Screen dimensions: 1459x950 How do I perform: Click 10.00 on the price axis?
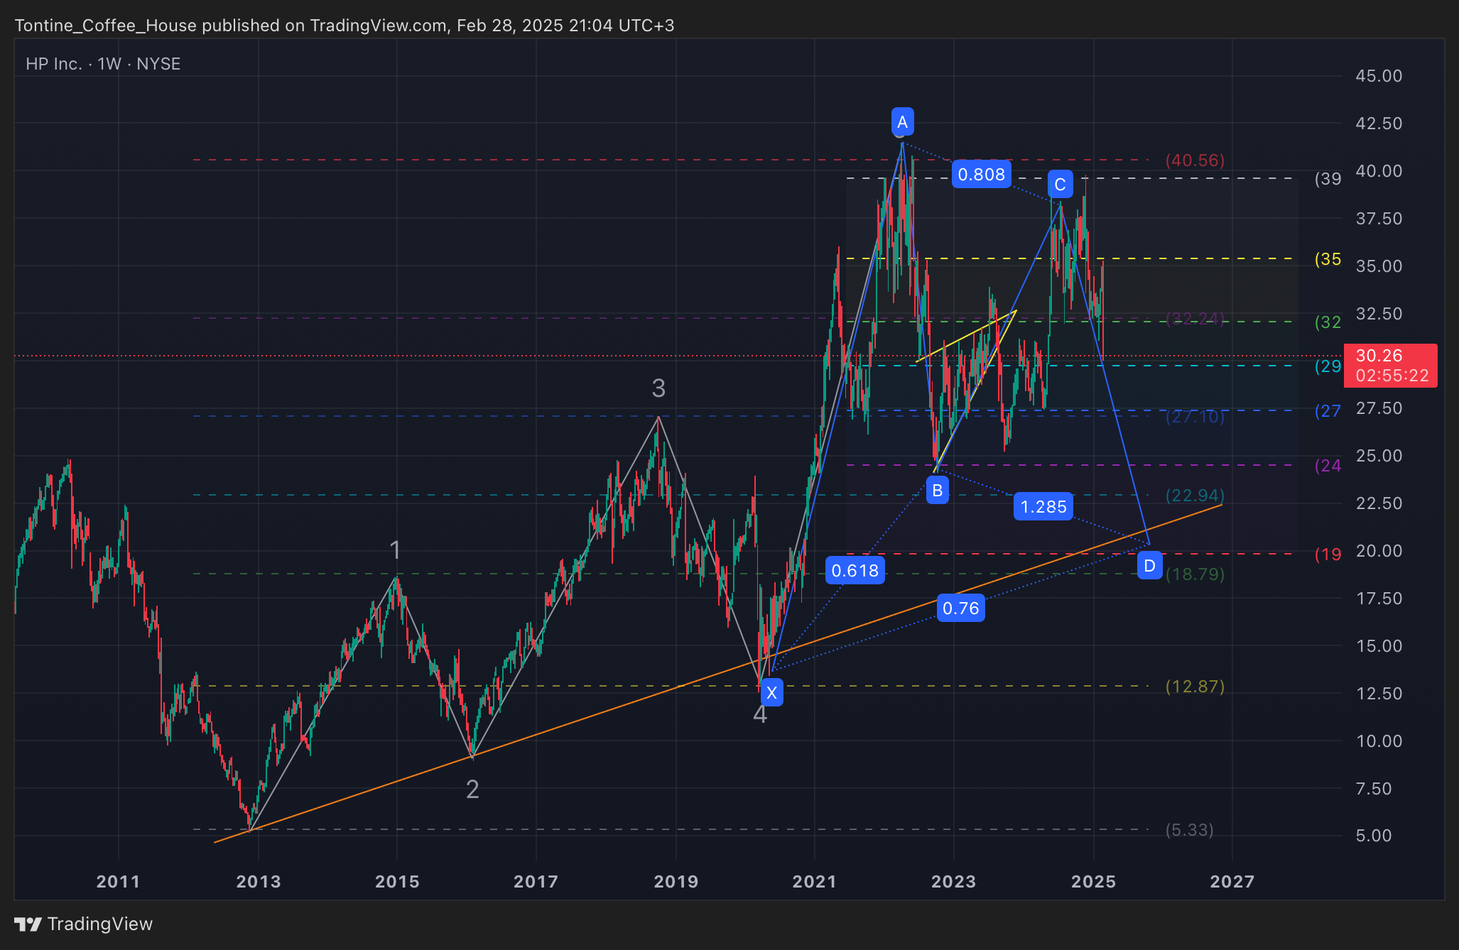1379,741
